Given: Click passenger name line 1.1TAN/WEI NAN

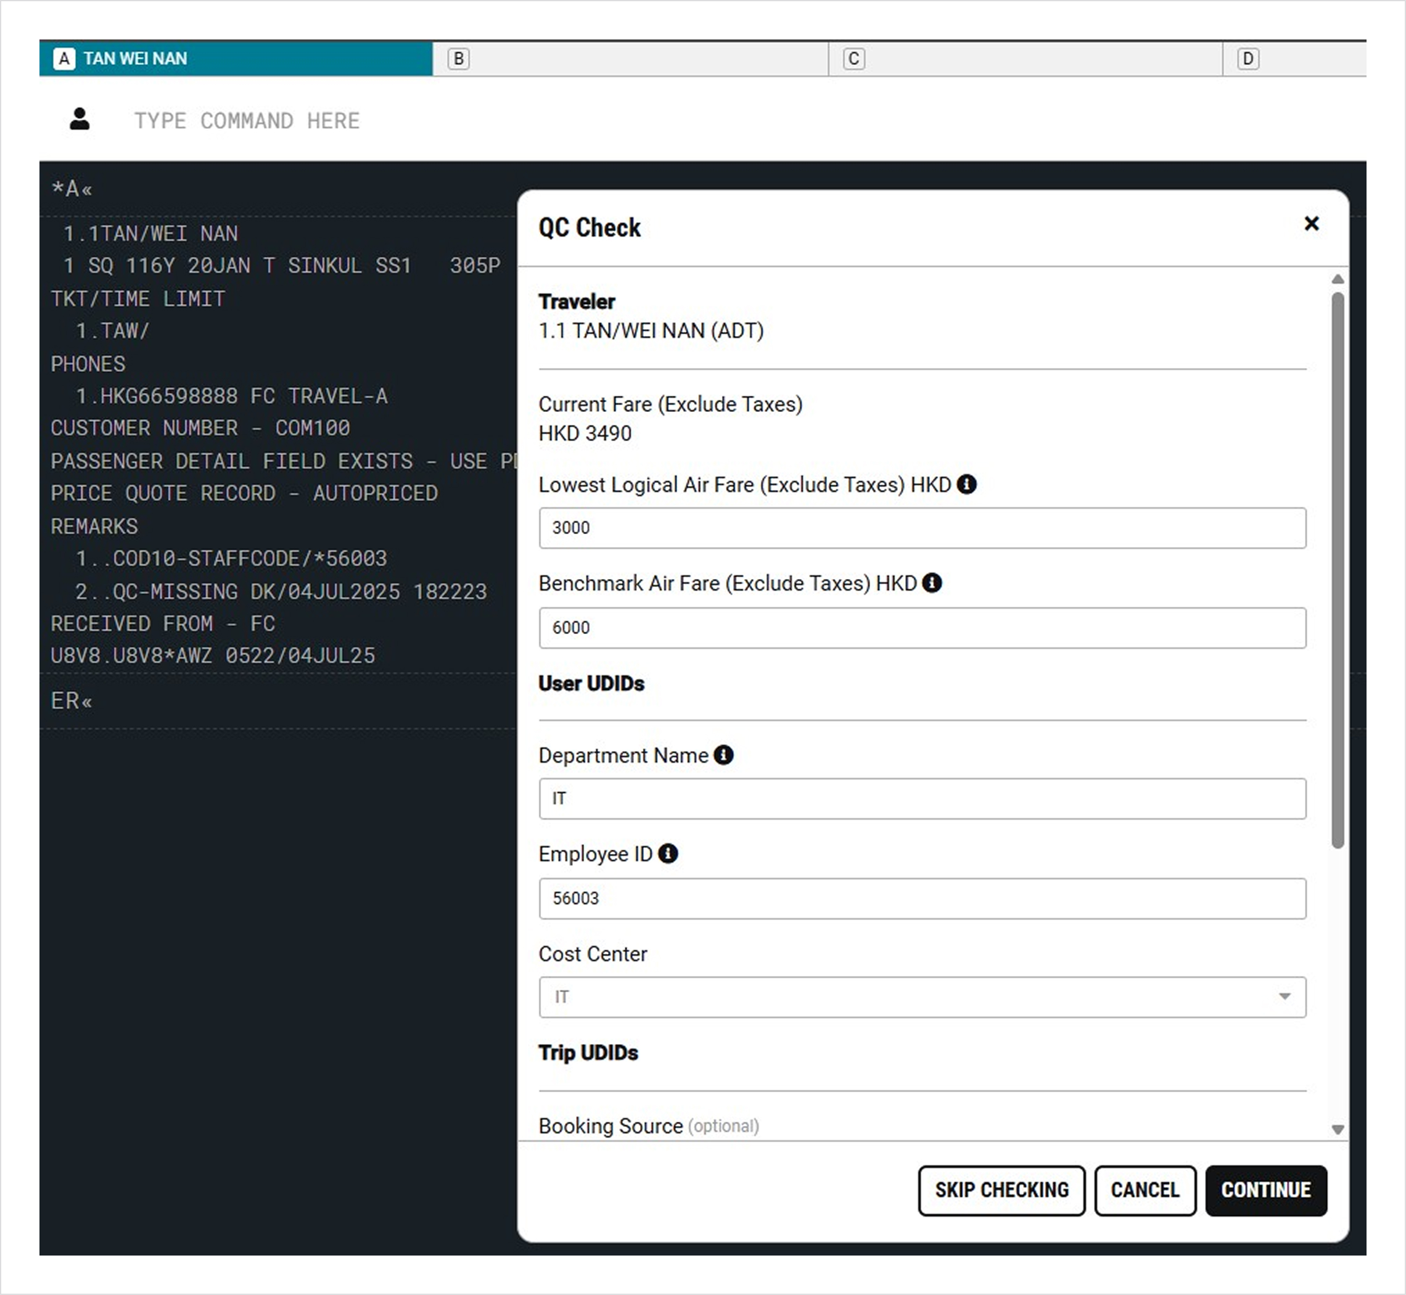Looking at the screenshot, I should 150,233.
